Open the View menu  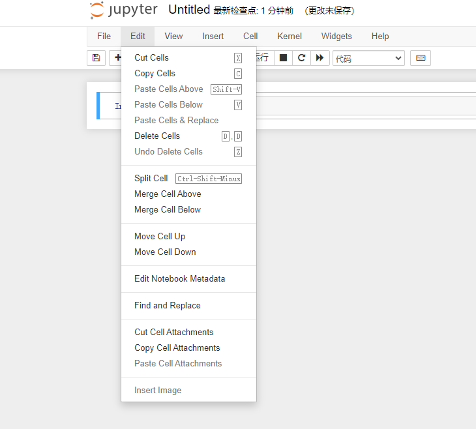[173, 36]
